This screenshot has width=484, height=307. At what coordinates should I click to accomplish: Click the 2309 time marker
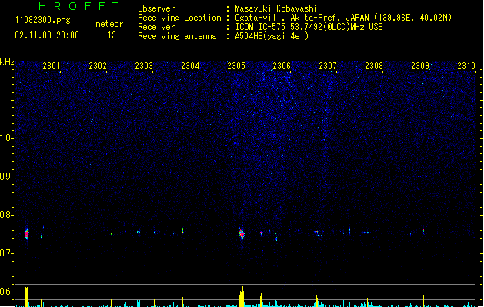tap(420, 66)
